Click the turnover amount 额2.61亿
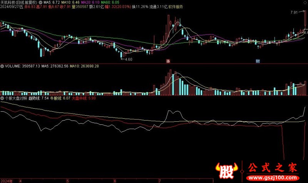The height and width of the screenshot is (183, 308). click(x=97, y=7)
